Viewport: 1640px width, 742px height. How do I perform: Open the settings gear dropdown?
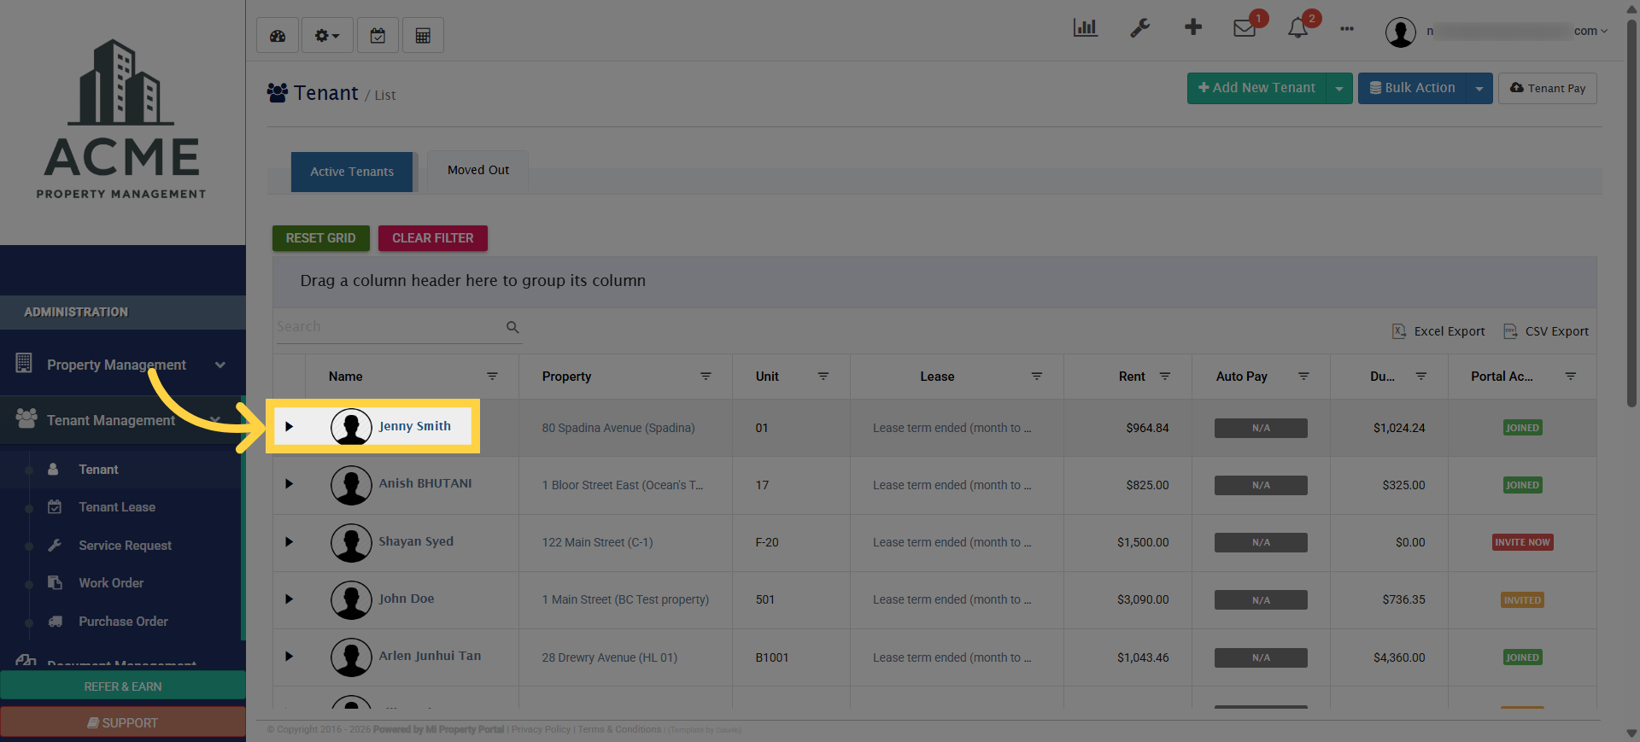click(x=327, y=35)
